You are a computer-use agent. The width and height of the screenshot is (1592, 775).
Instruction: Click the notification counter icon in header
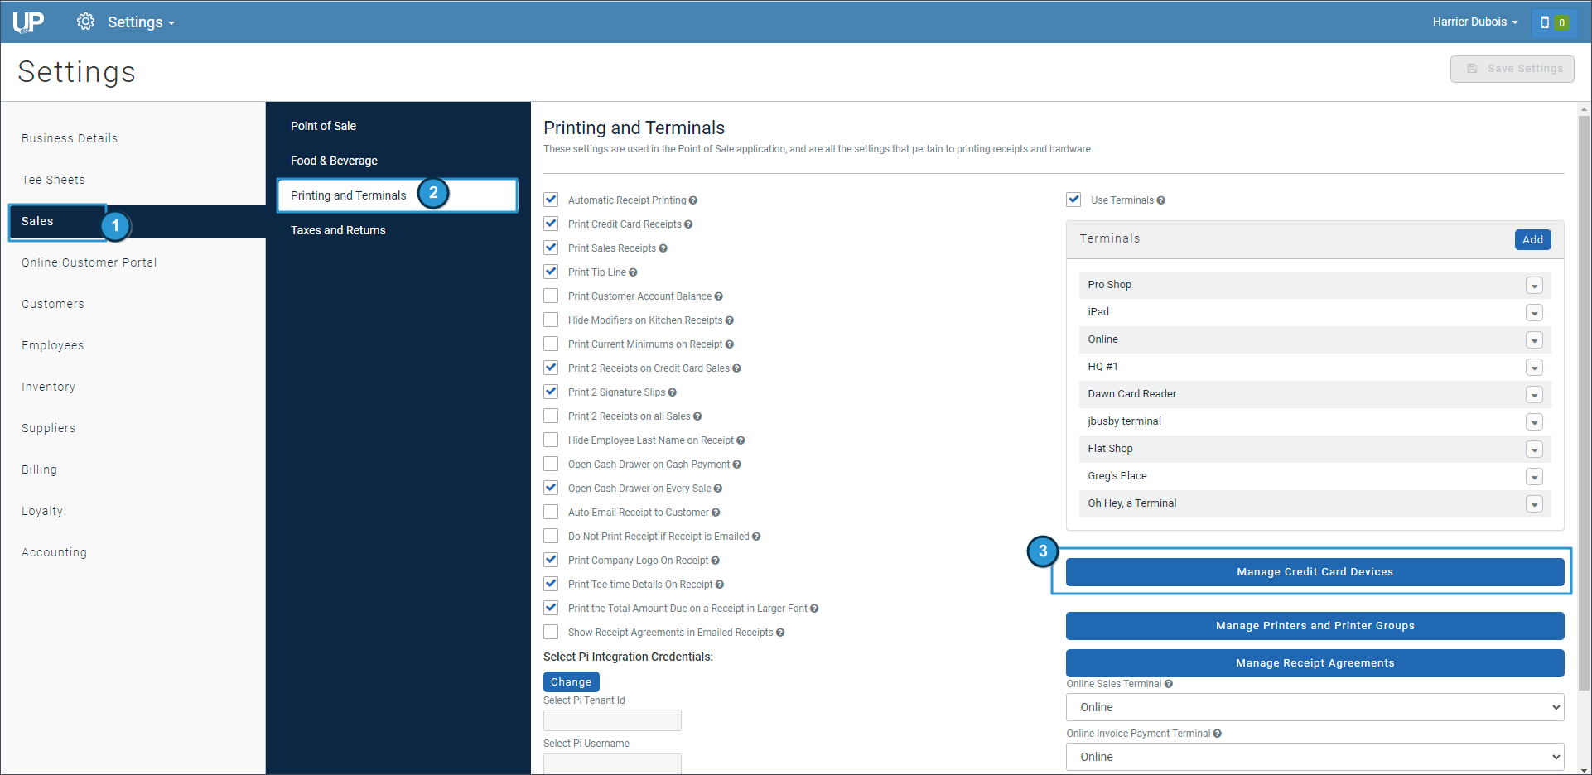[1553, 22]
